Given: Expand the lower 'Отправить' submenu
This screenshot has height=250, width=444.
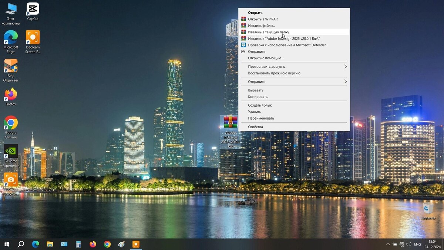Looking at the screenshot, I should 294,81.
